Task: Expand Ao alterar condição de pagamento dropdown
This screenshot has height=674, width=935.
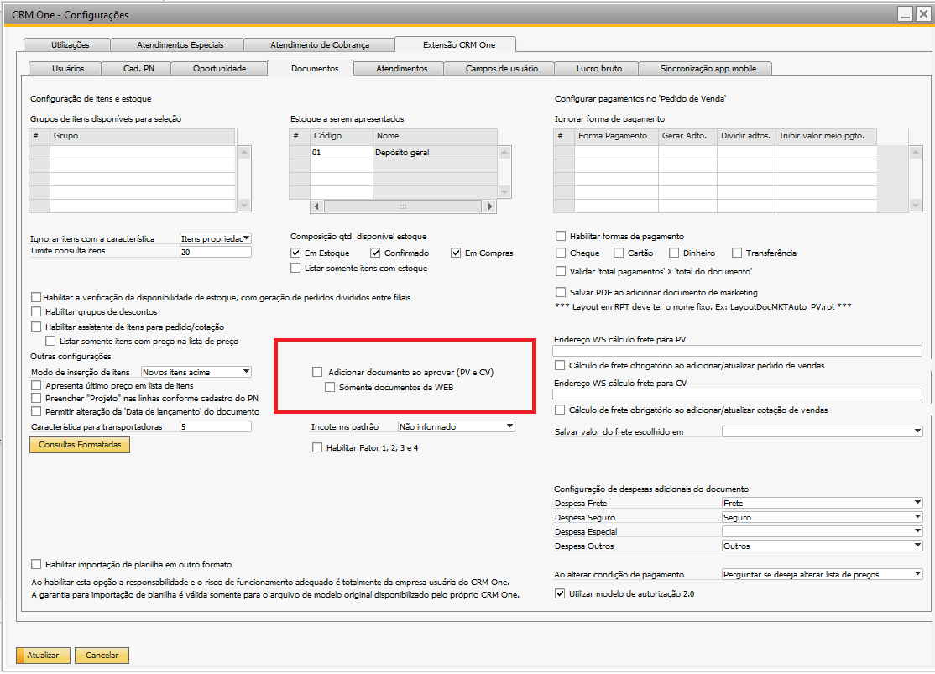Action: coord(917,574)
